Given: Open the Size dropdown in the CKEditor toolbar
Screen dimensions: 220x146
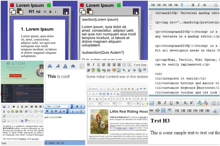Looking at the screenshot, I should coord(135,104).
